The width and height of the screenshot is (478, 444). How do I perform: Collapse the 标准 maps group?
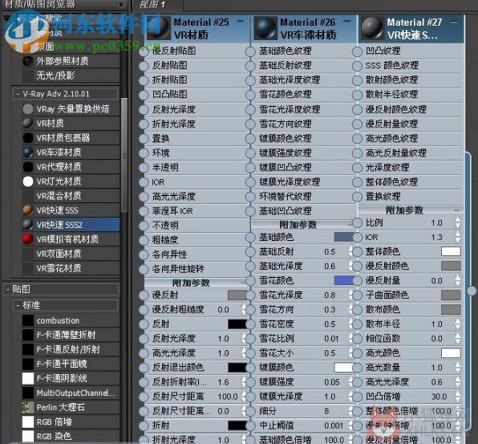click(18, 305)
